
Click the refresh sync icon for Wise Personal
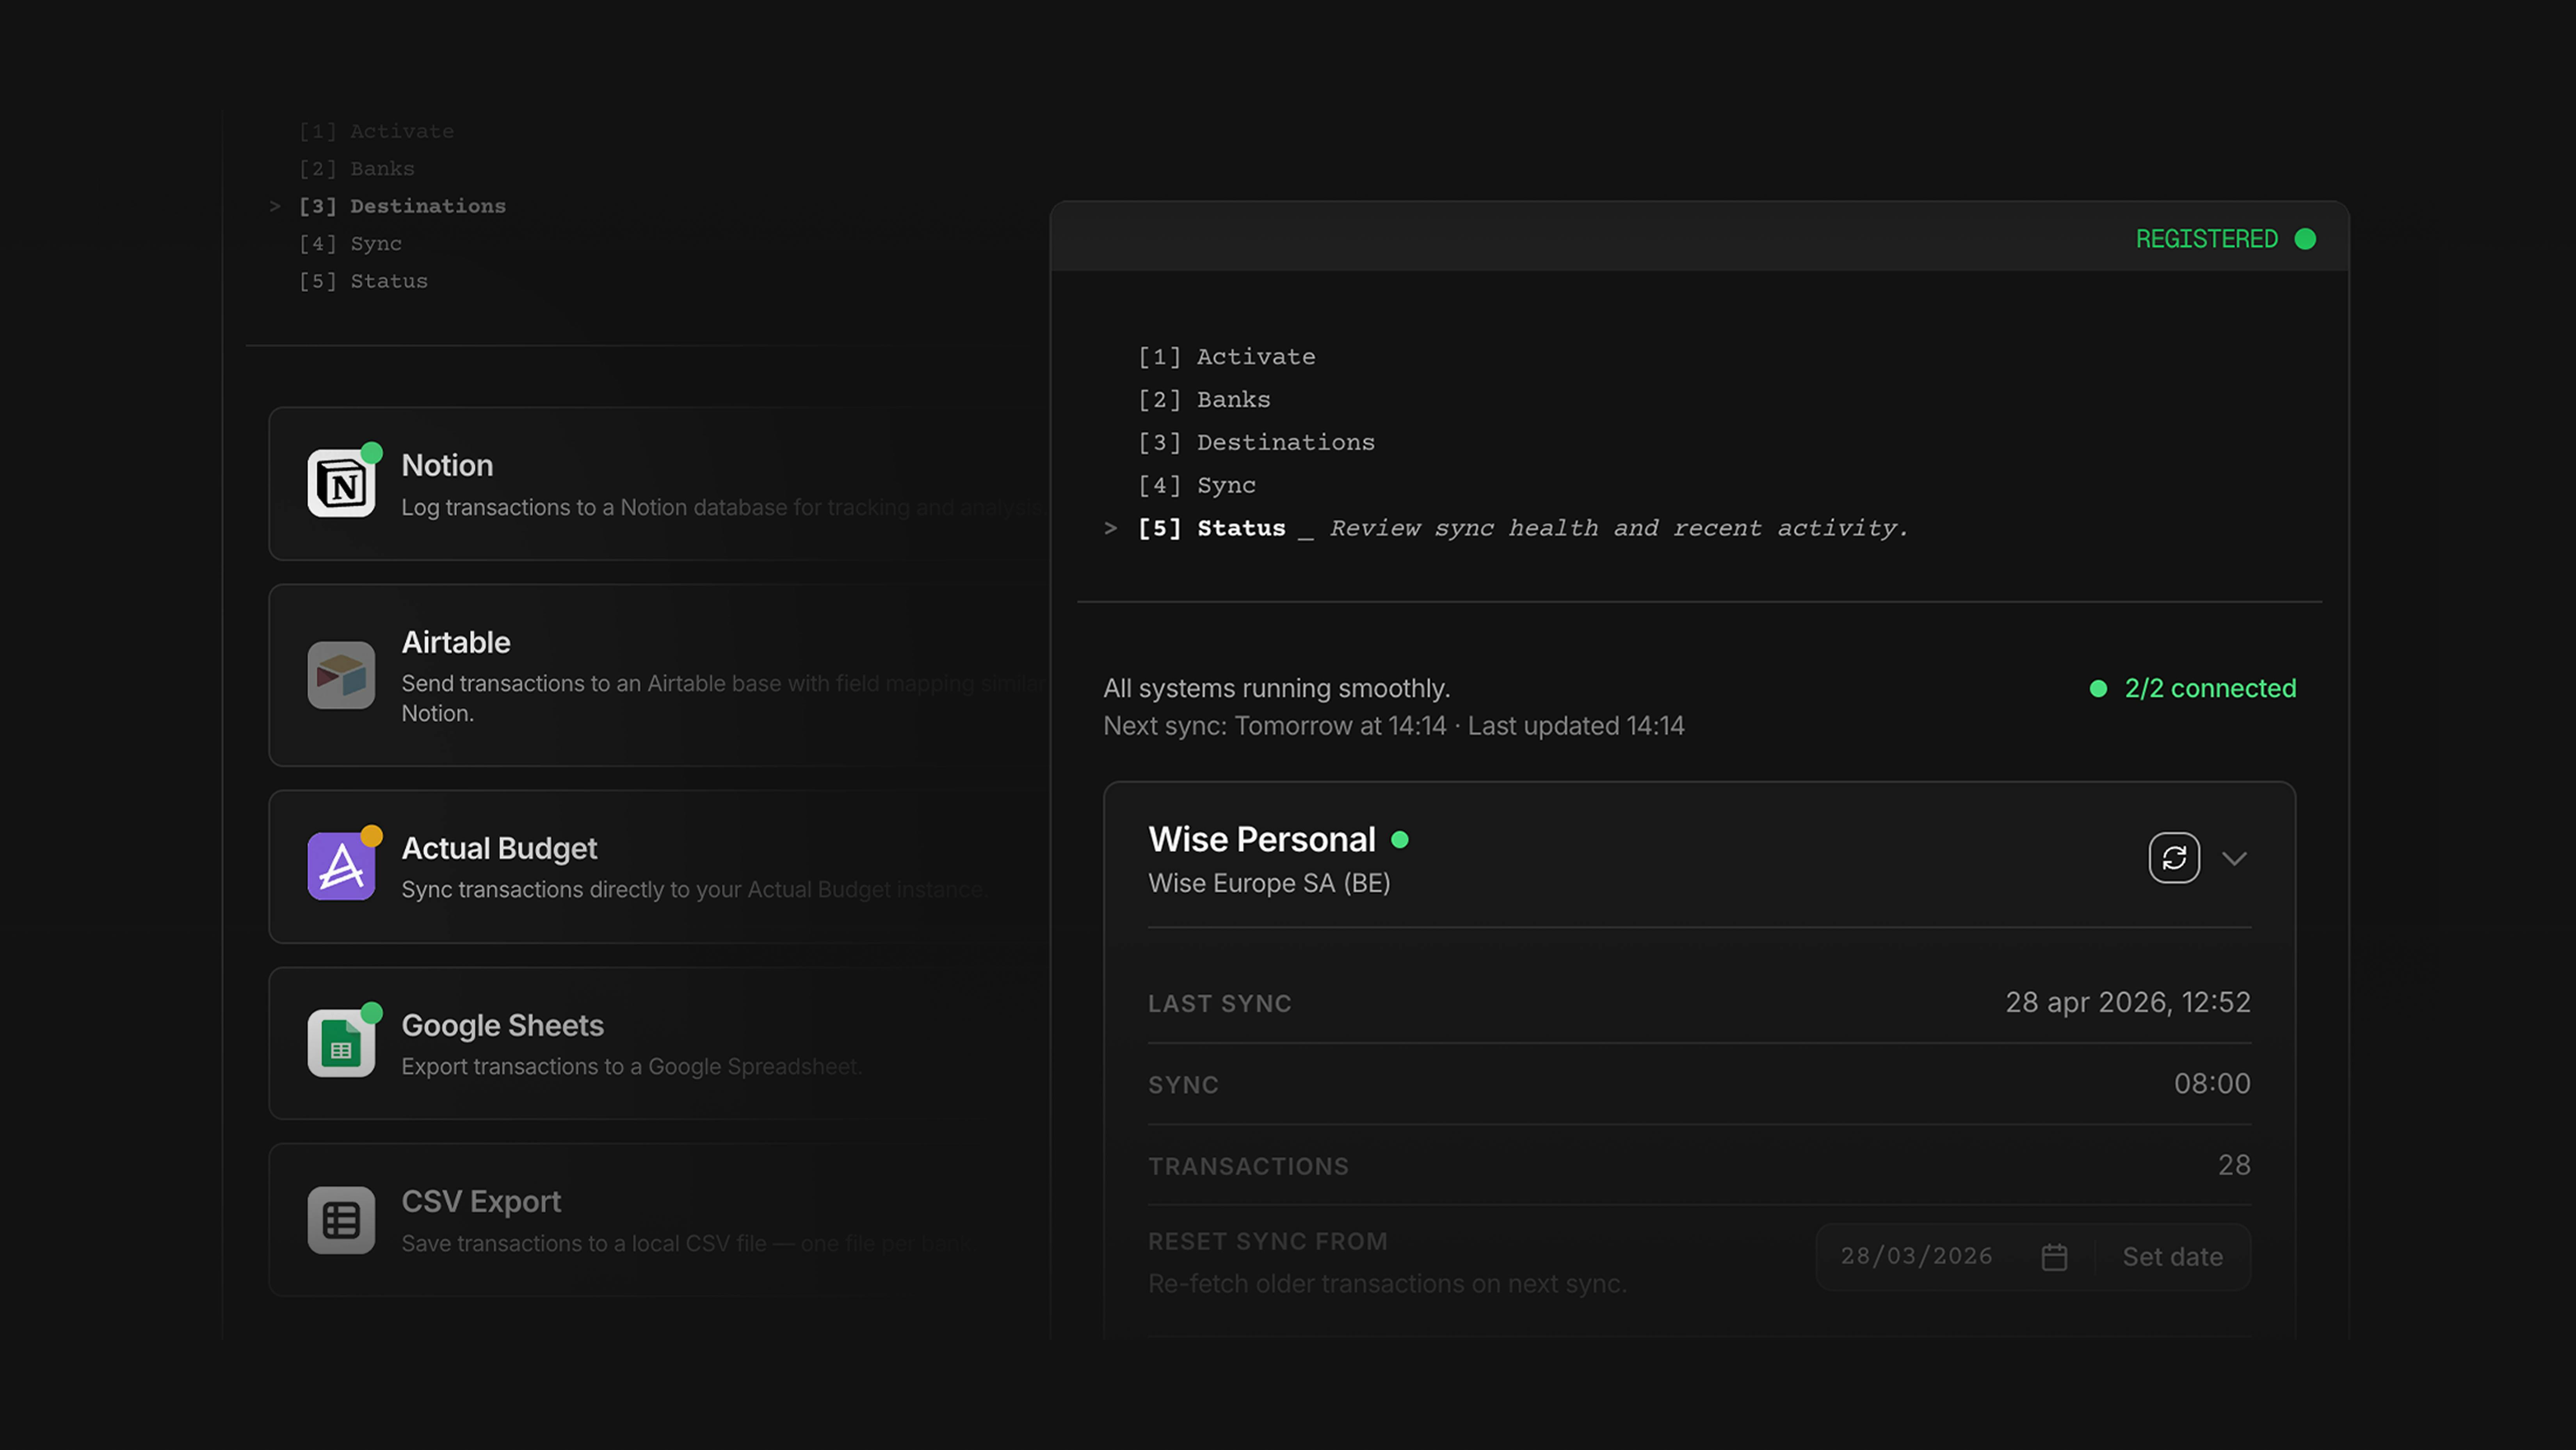click(x=2174, y=858)
